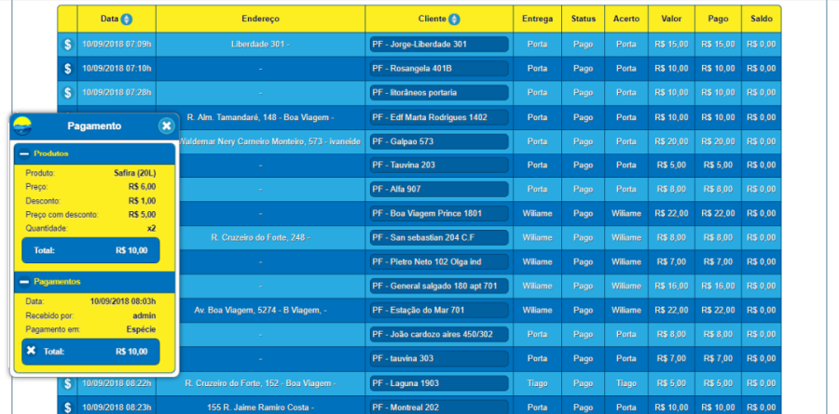Viewport: 839px width, 414px height.
Task: Open client PF - Laguna 1903
Action: coord(438,383)
